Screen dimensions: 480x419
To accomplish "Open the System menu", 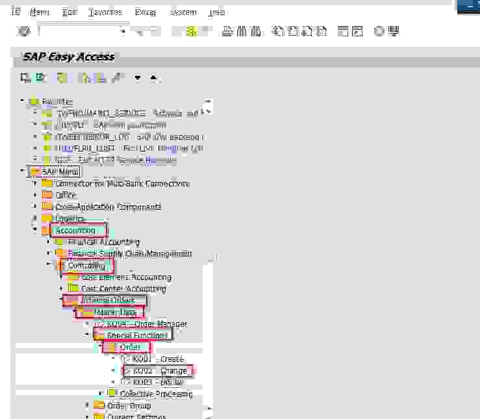I will pyautogui.click(x=183, y=12).
